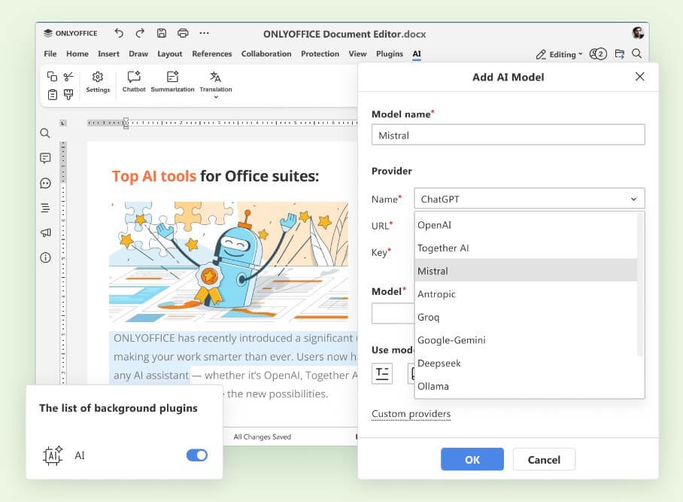Click the provider list scrollbar
The height and width of the screenshot is (502, 683).
pyautogui.click(x=641, y=286)
